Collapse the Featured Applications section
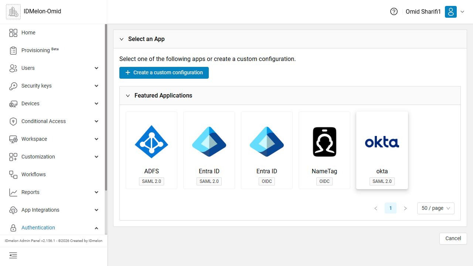Viewport: 473px width, 266px height. 128,96
